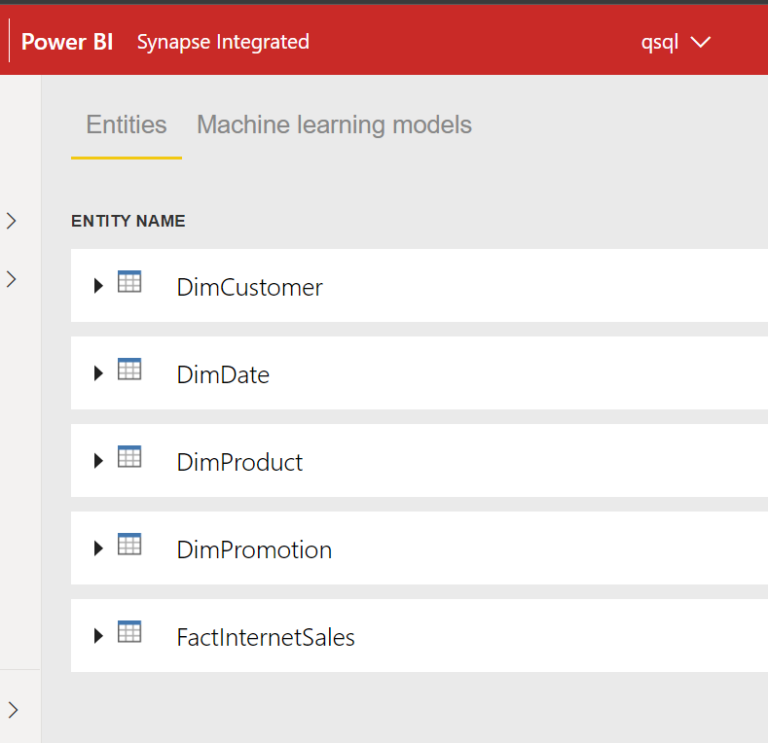Switch to the Entities tab
The width and height of the screenshot is (768, 743).
(127, 124)
